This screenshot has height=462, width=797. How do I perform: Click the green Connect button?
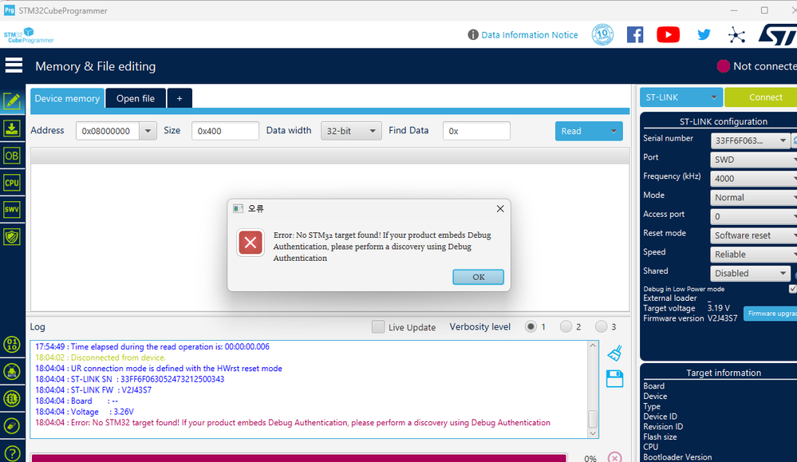[x=763, y=97]
